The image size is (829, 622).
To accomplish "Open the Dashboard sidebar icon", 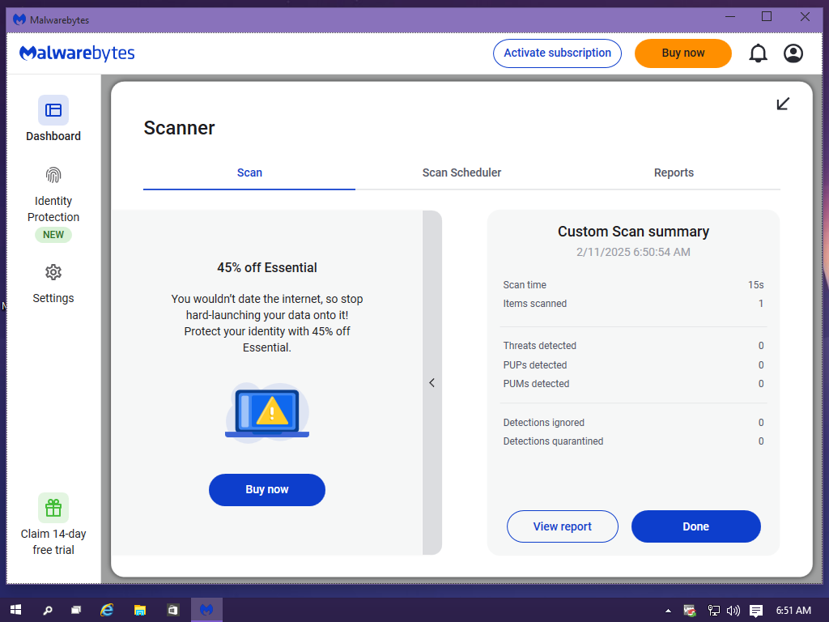I will (53, 110).
